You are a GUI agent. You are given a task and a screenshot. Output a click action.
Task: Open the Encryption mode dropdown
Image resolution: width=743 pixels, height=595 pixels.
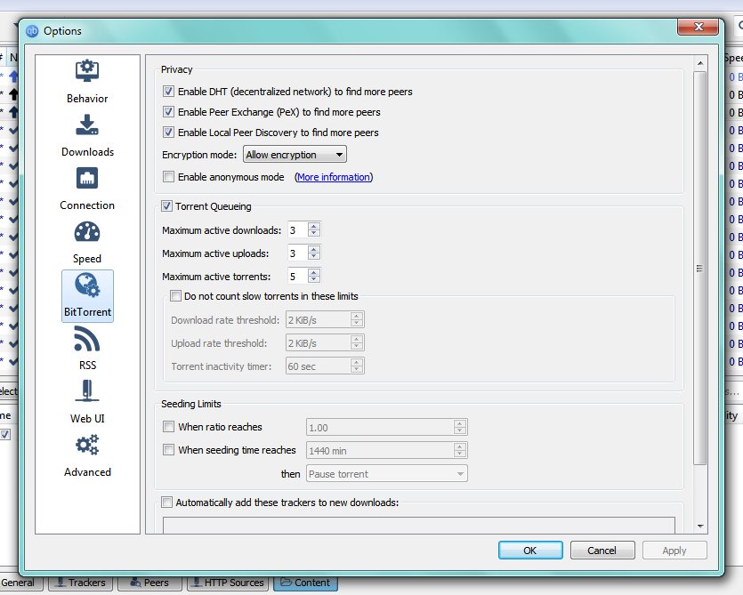pos(294,154)
